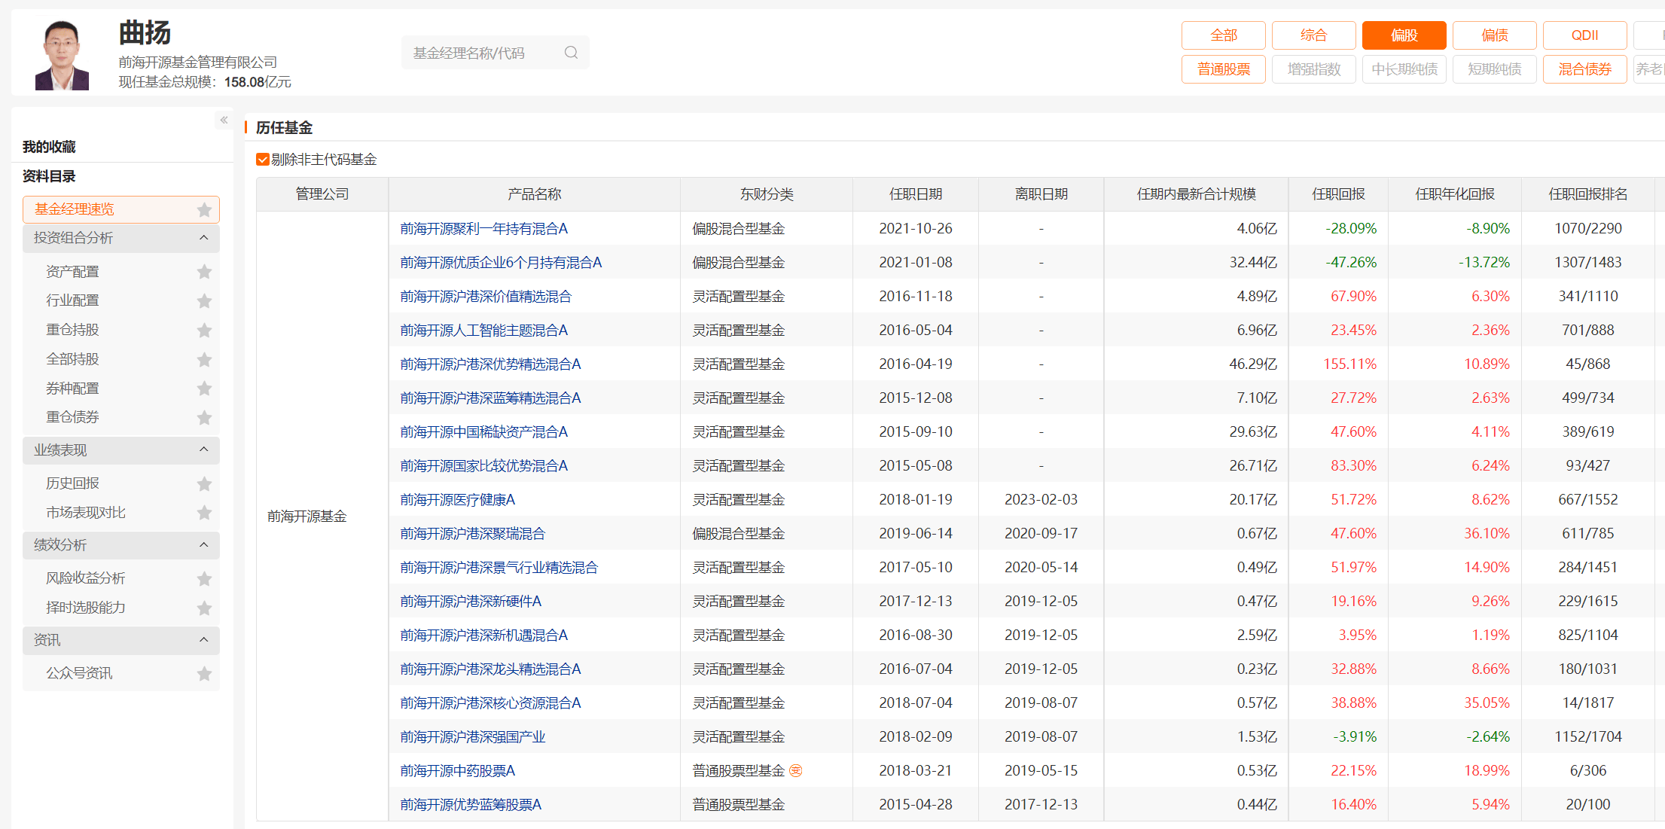
Task: Open fund 前海开源沪港深价值精选混合
Action: click(486, 296)
